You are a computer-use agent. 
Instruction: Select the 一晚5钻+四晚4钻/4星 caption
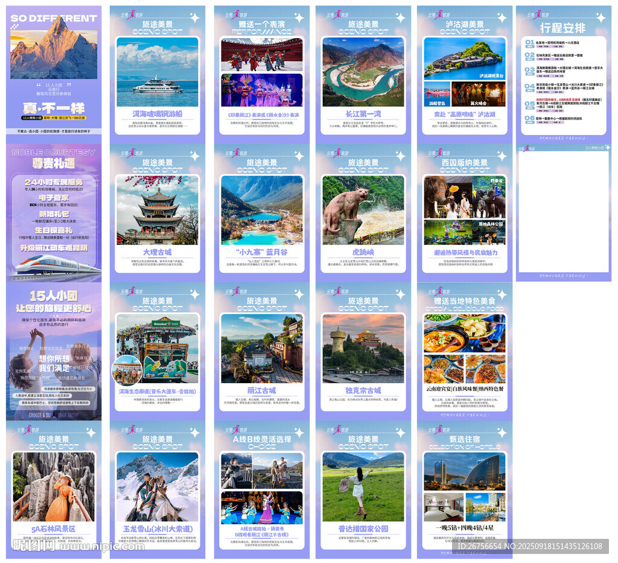465,528
